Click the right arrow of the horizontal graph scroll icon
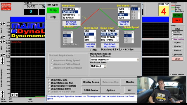The width and height of the screenshot is (187, 105). (16, 95)
